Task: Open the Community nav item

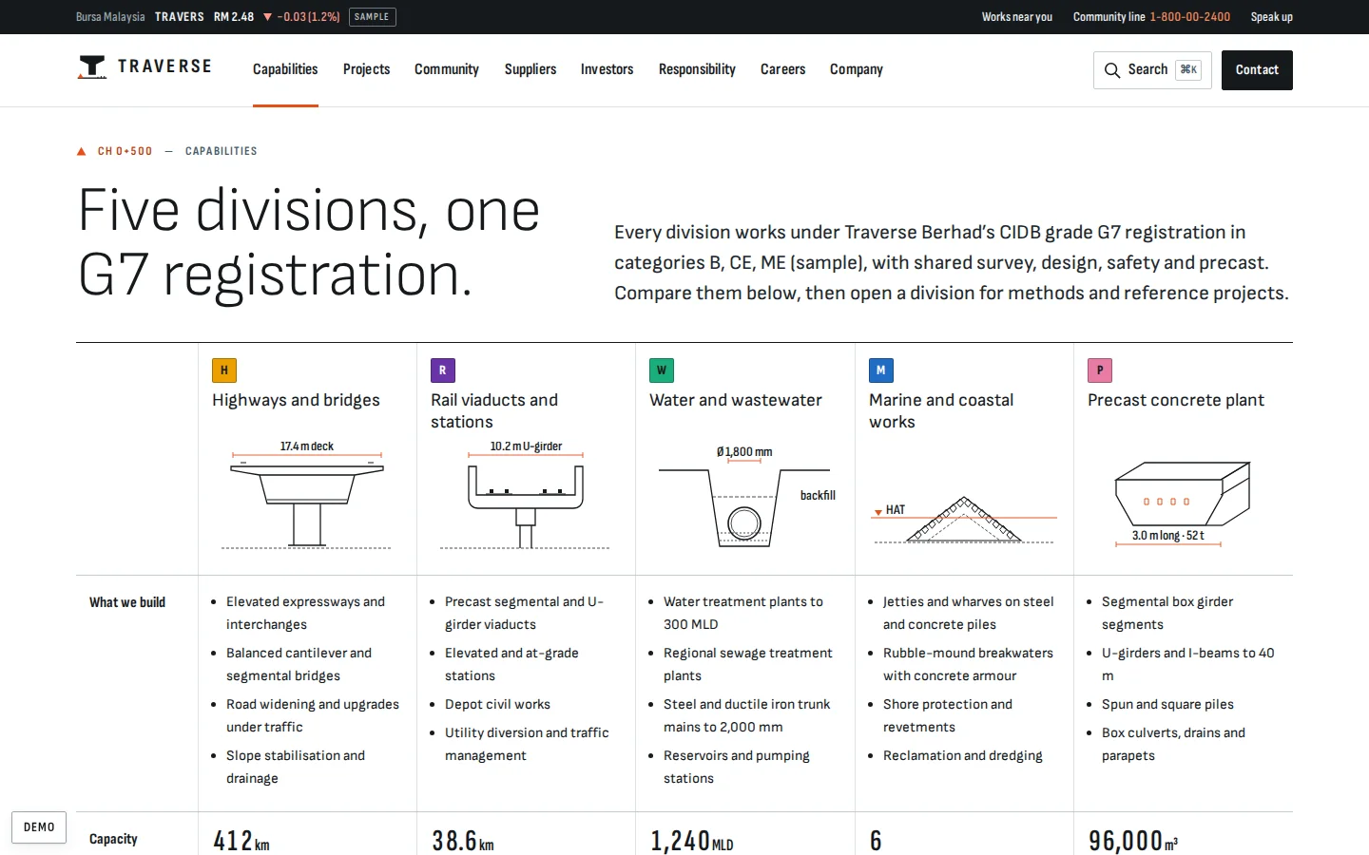Action: coord(447,69)
